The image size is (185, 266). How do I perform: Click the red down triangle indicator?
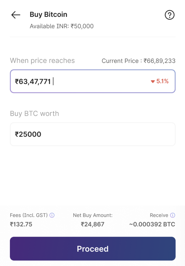[153, 82]
